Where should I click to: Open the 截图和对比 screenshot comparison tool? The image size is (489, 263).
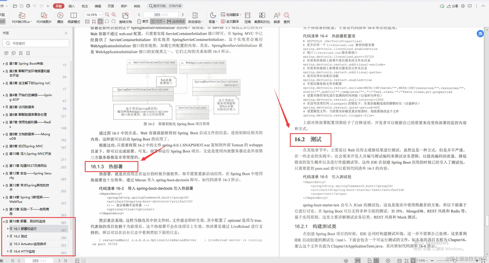262,17
